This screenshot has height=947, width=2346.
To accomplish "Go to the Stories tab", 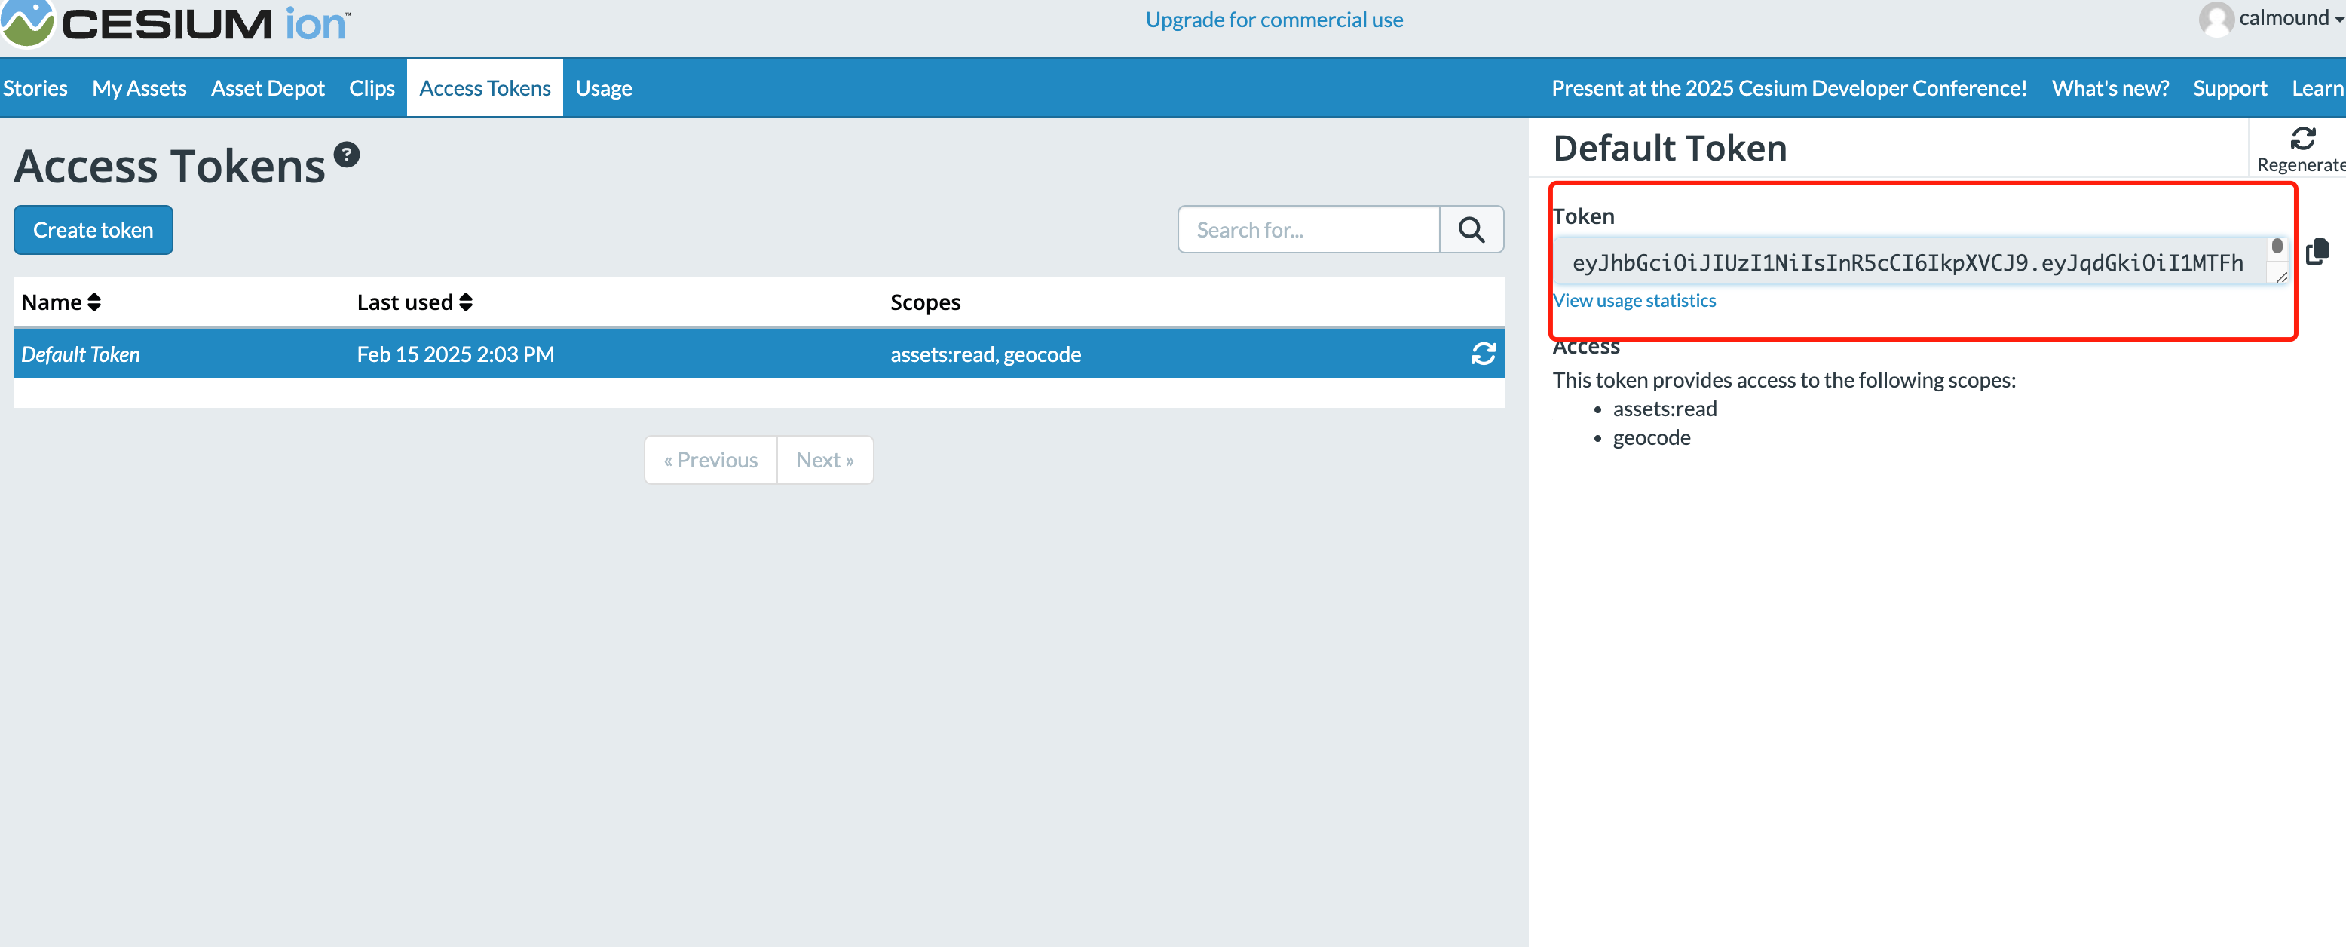I will pos(35,88).
